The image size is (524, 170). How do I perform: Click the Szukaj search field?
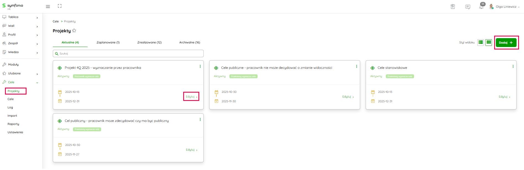(x=128, y=54)
